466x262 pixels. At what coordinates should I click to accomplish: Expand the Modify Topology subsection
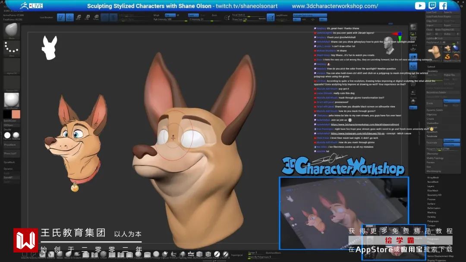pyautogui.click(x=435, y=158)
